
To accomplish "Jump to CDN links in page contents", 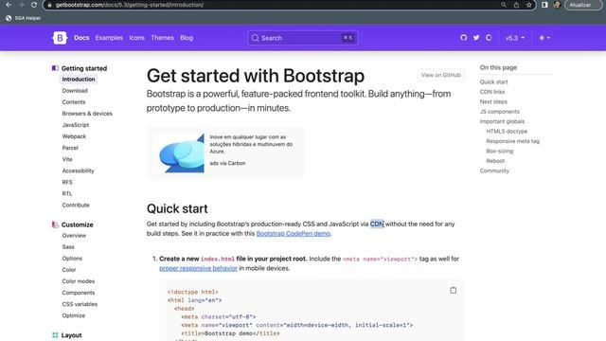I will coord(492,92).
